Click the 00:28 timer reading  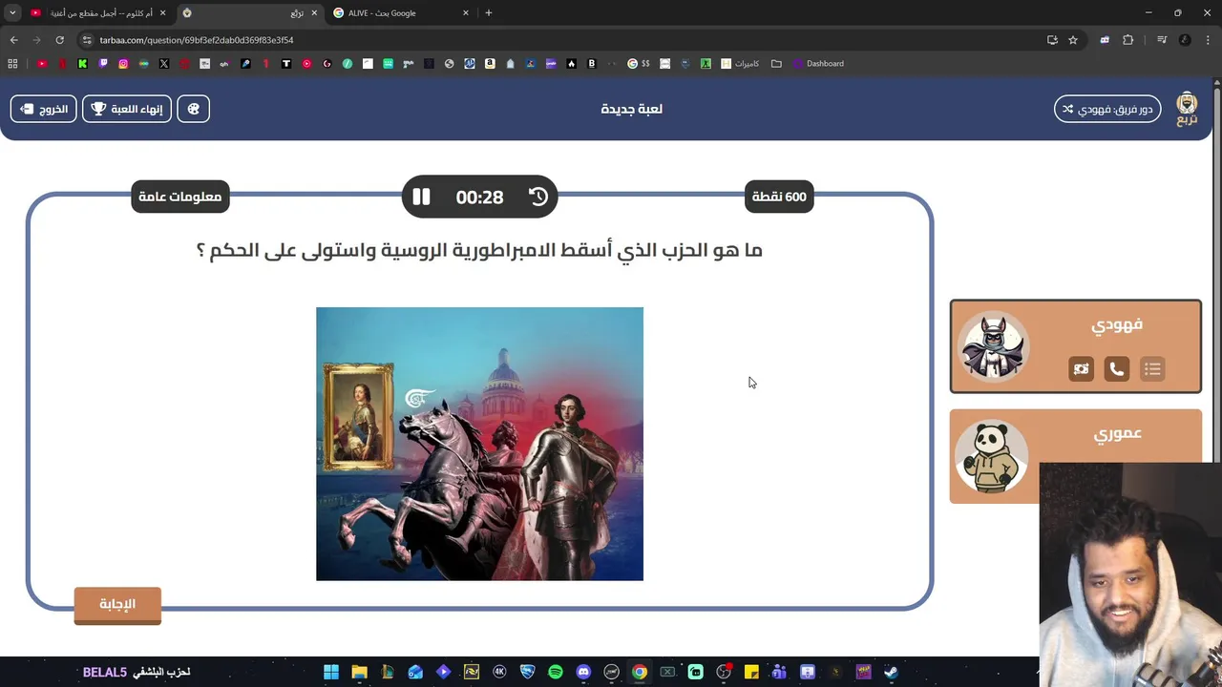tap(479, 198)
